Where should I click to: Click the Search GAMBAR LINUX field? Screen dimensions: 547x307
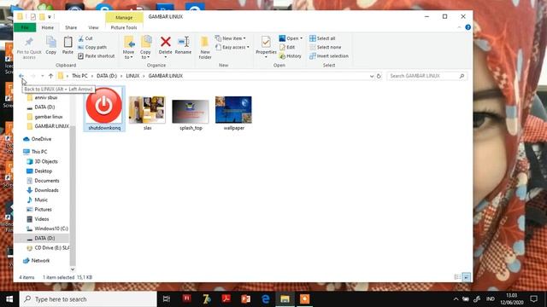426,76
